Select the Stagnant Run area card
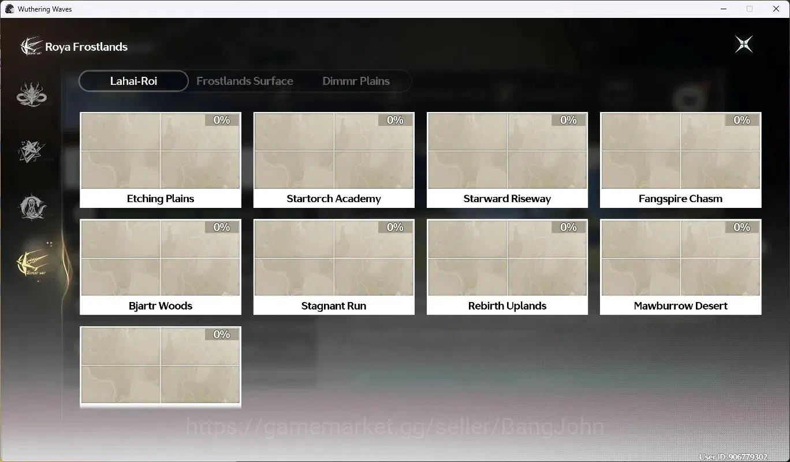The height and width of the screenshot is (462, 790). (x=334, y=267)
